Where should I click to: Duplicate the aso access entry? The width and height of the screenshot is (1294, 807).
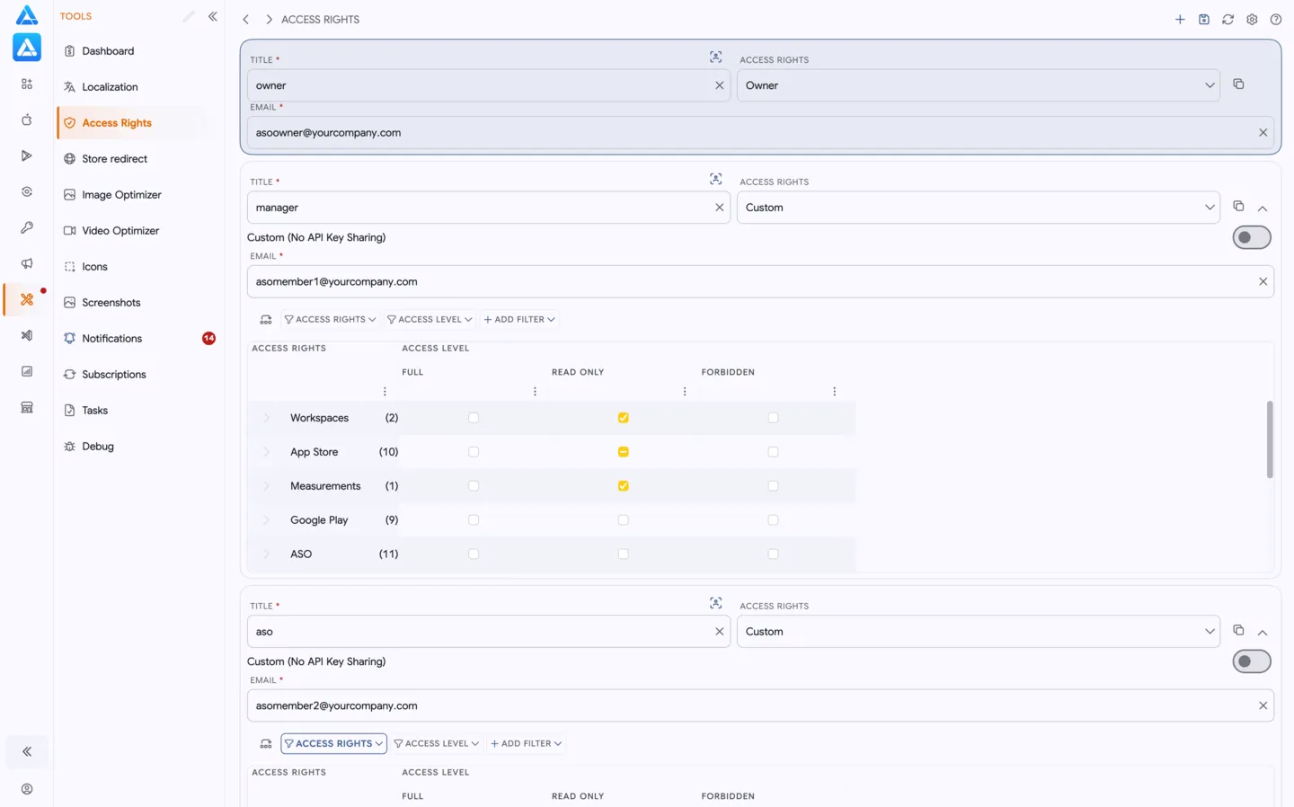click(1238, 630)
